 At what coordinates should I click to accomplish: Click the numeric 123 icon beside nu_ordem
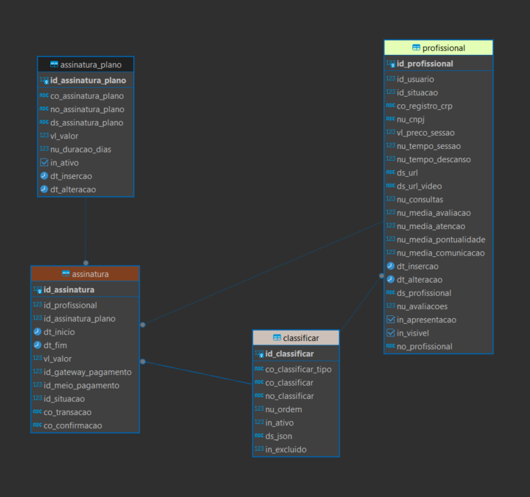tap(259, 409)
